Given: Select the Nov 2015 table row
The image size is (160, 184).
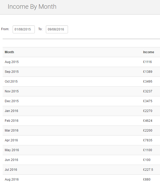Looking at the screenshot, I should (12, 91).
